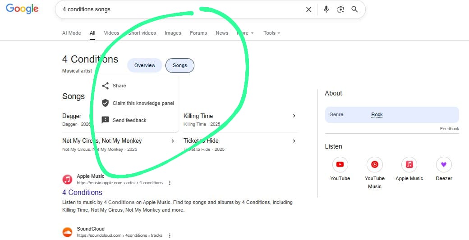Select the Songs chip
The width and height of the screenshot is (469, 240).
point(180,65)
